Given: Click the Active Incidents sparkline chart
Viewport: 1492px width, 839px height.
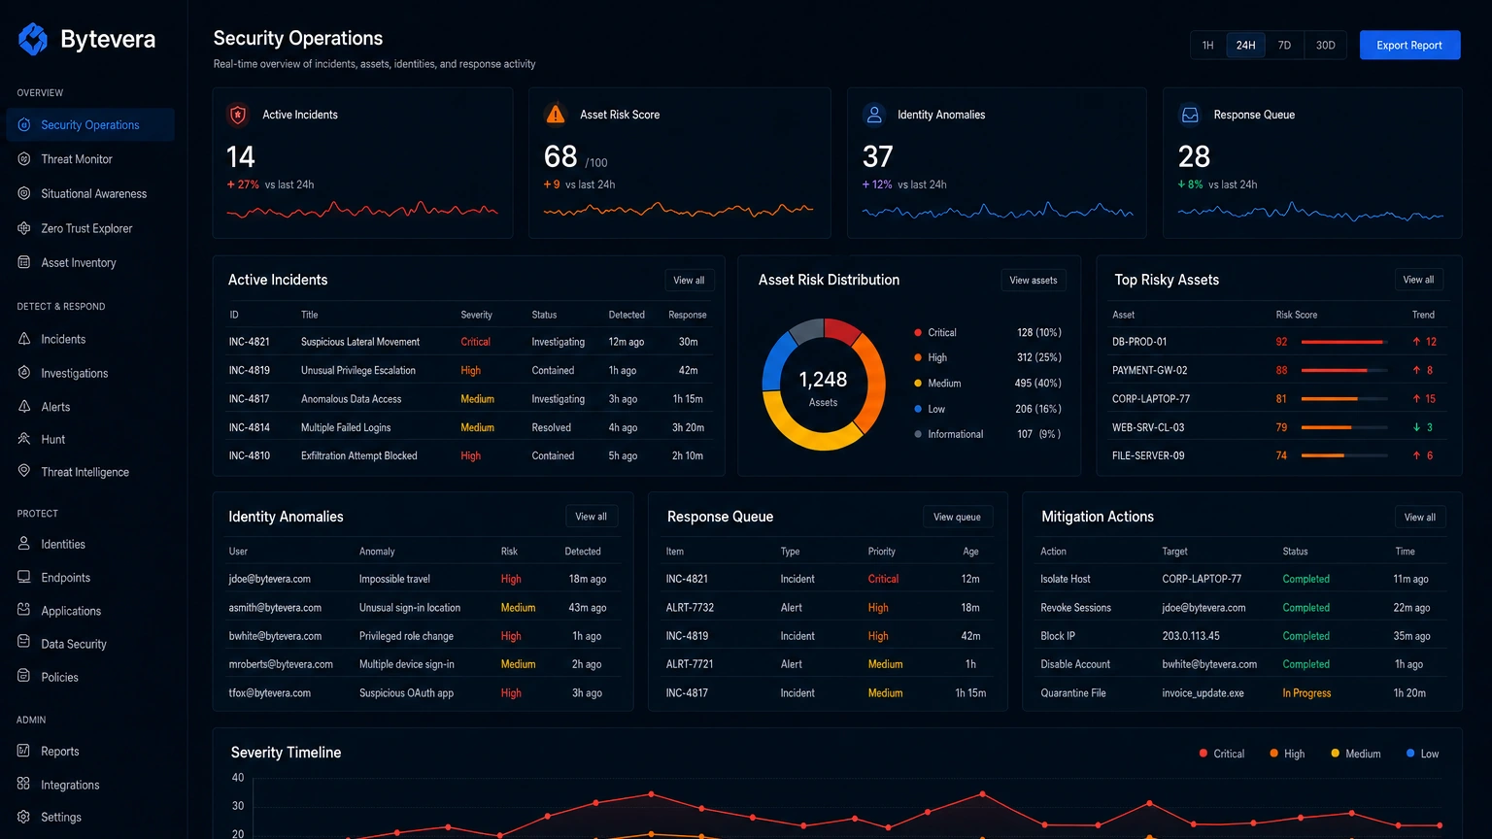Looking at the screenshot, I should click(362, 209).
